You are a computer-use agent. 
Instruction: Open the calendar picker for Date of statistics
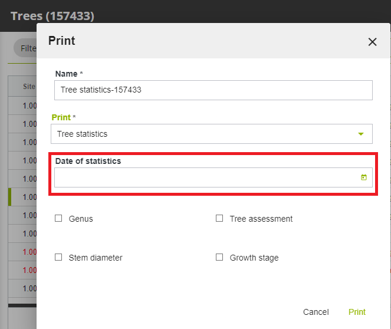[x=364, y=177]
